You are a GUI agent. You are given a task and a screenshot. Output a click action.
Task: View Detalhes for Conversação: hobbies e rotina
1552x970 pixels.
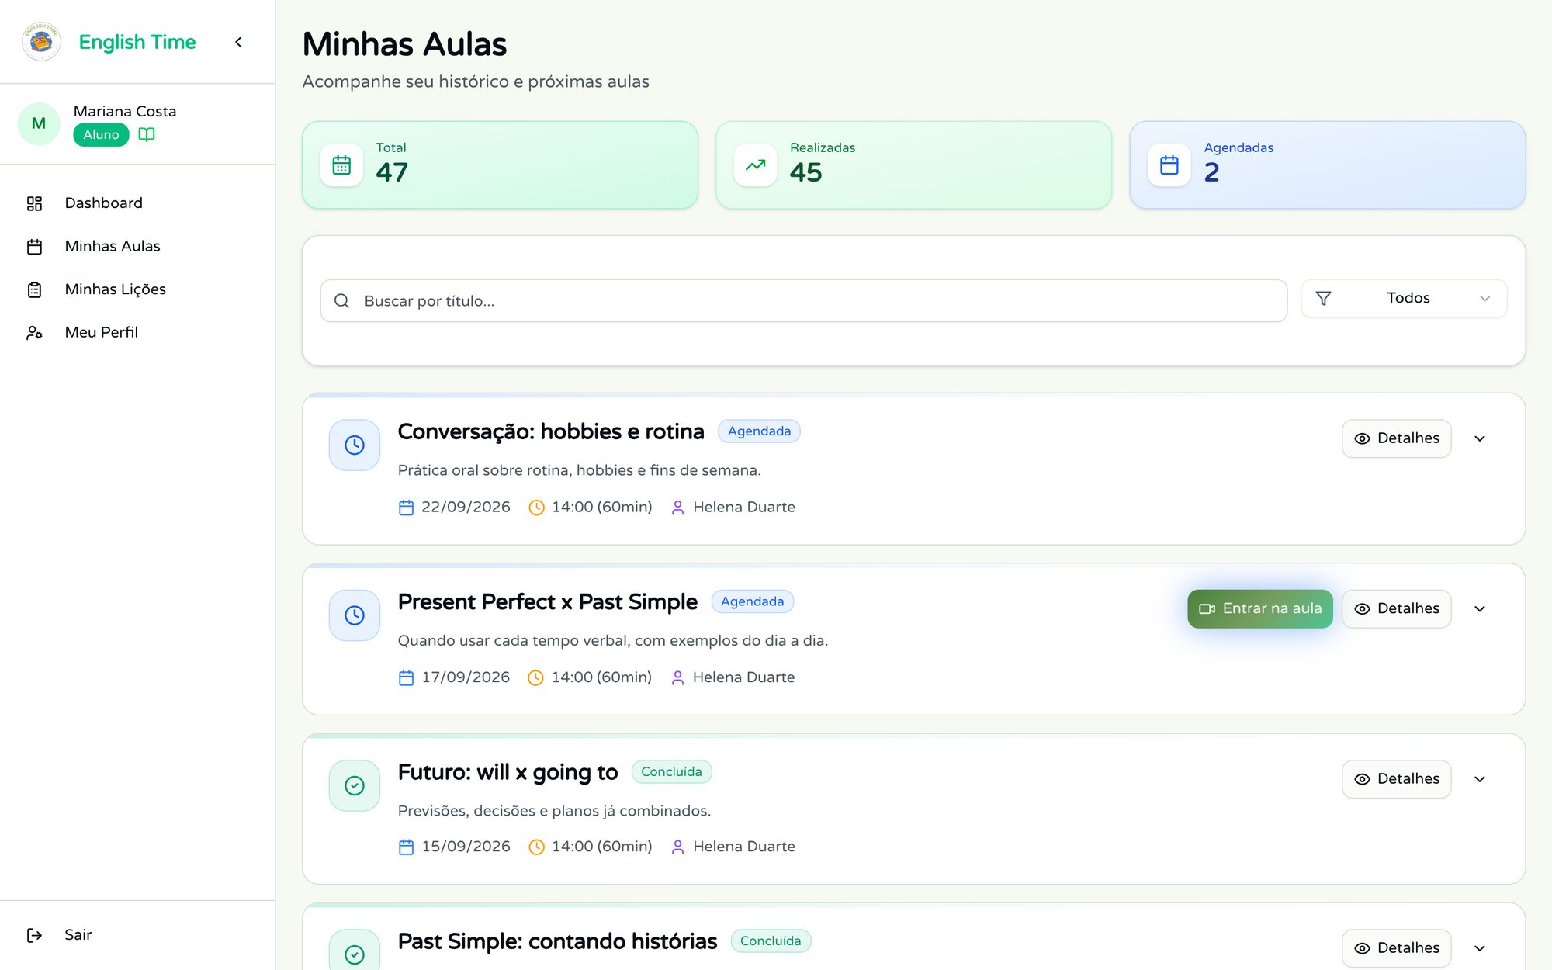tap(1397, 438)
